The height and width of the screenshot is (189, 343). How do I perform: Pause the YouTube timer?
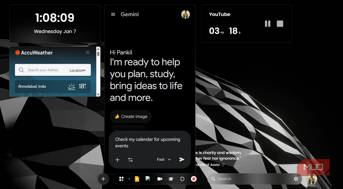click(267, 24)
